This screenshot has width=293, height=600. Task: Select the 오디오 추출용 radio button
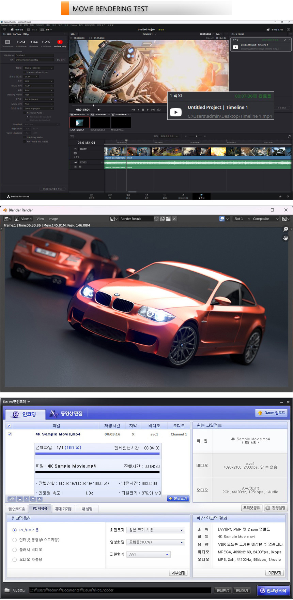click(15, 559)
